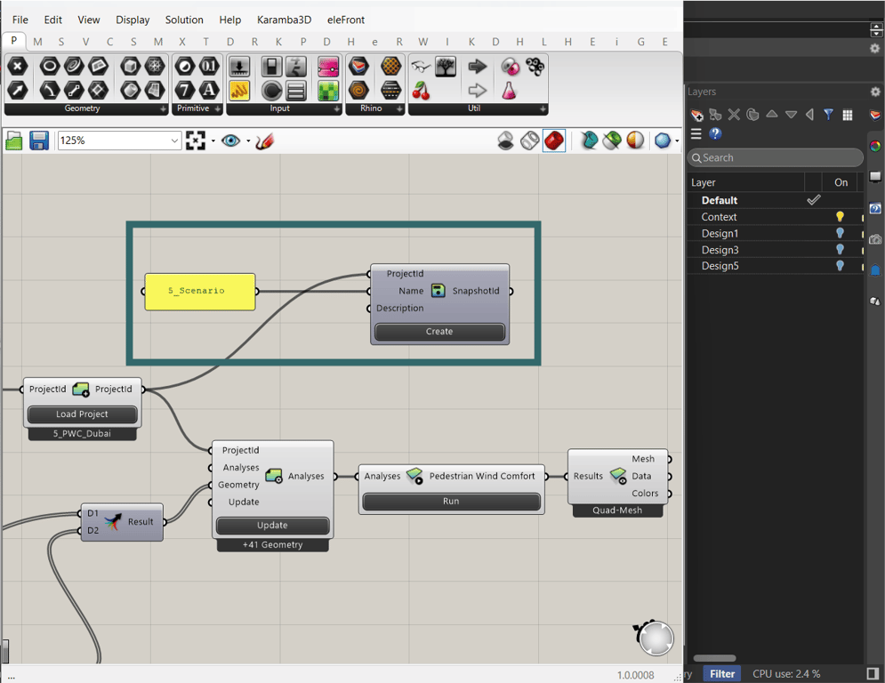
Task: Open the Karamba3D menu
Action: 284,20
